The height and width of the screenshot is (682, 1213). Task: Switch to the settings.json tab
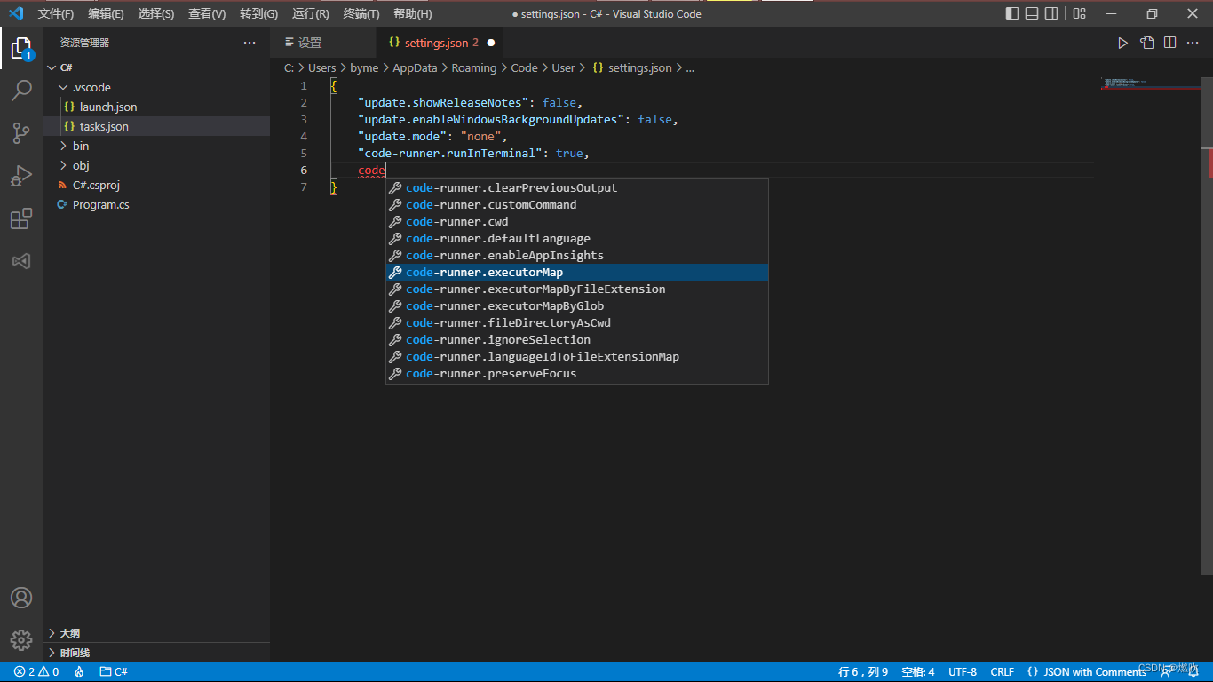point(440,43)
